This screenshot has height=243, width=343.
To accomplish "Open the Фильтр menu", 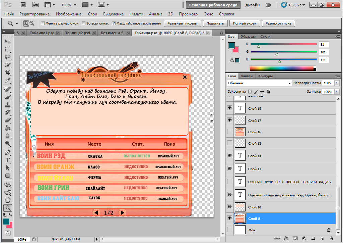I will pos(136,14).
